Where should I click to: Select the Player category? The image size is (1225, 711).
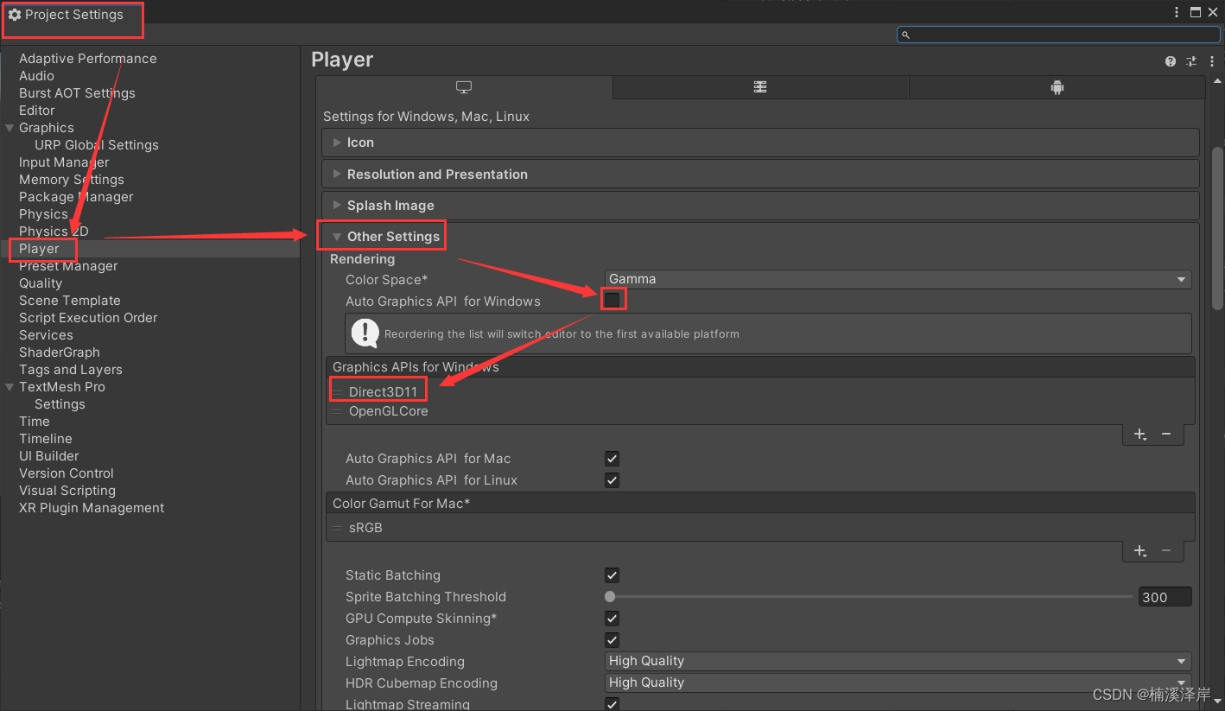[x=39, y=249]
